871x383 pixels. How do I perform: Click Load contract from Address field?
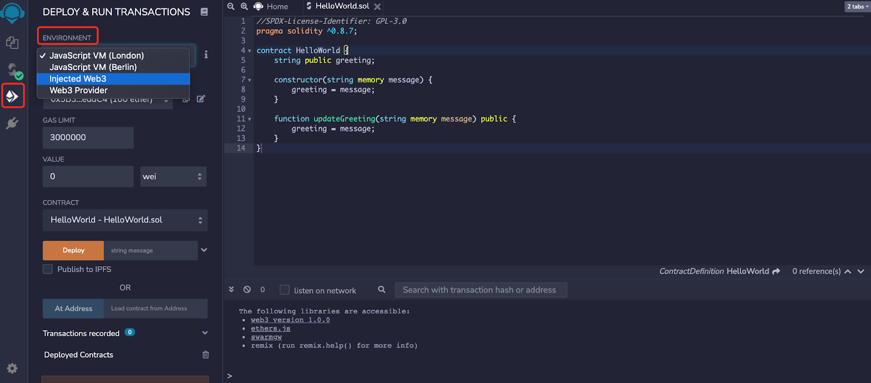pos(156,309)
